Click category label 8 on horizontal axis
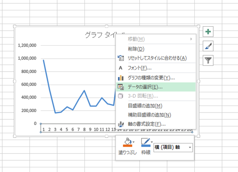The image size is (238, 172). click(x=84, y=129)
